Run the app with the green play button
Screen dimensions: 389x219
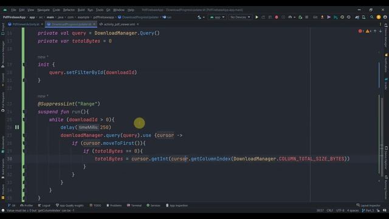256,17
